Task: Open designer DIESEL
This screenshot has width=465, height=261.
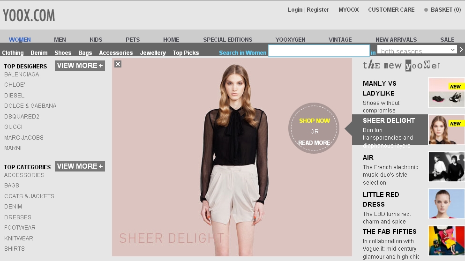Action: [x=14, y=96]
